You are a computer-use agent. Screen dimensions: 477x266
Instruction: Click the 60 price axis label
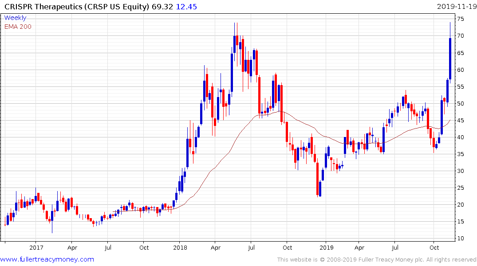coord(461,70)
